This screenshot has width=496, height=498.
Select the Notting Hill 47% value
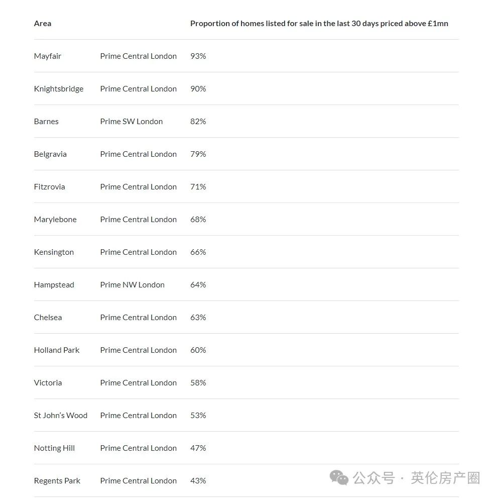(x=198, y=448)
